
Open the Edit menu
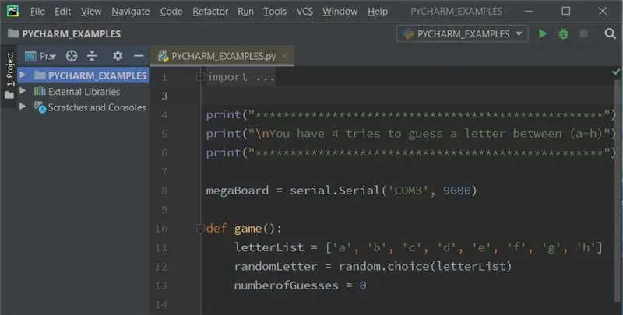coord(63,12)
